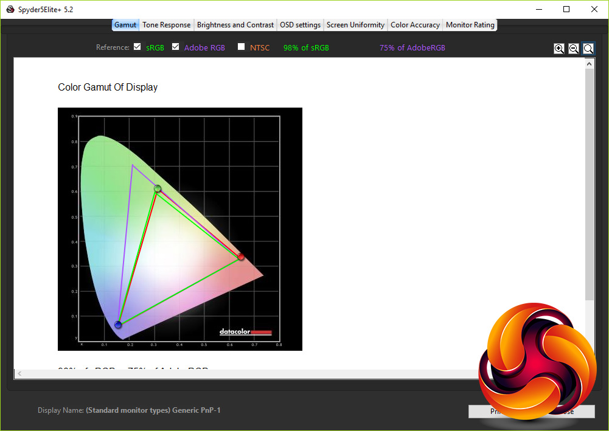609x431 pixels.
Task: Click the zoom in magnifier icon
Action: click(559, 49)
